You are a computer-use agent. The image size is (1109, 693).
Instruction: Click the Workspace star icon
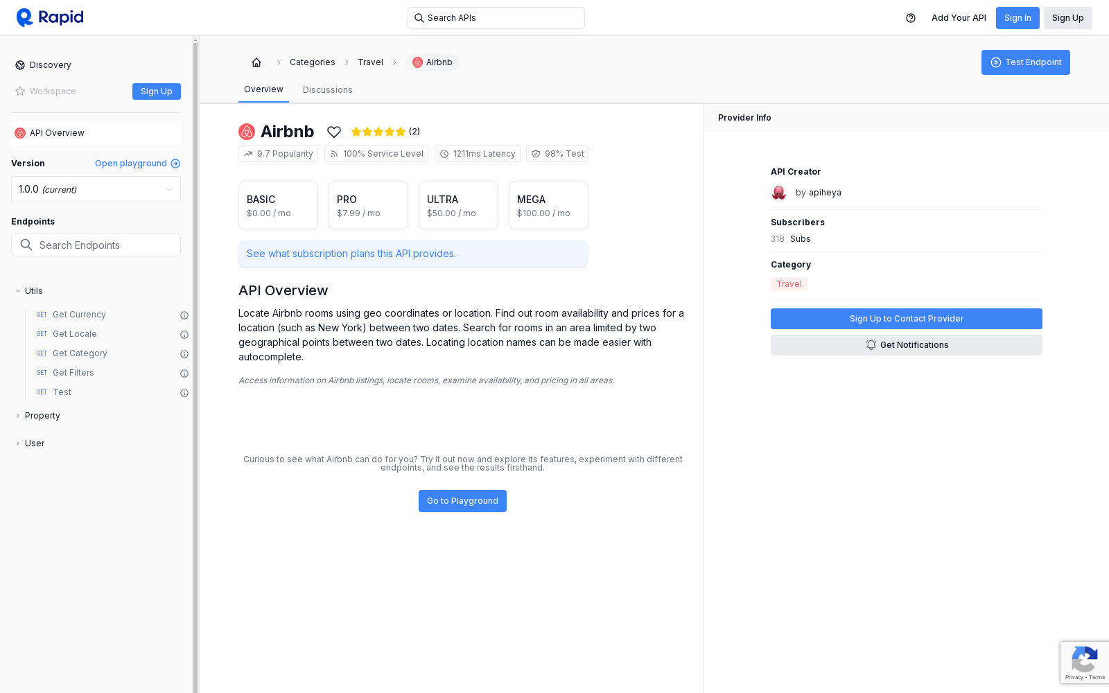[x=20, y=91]
